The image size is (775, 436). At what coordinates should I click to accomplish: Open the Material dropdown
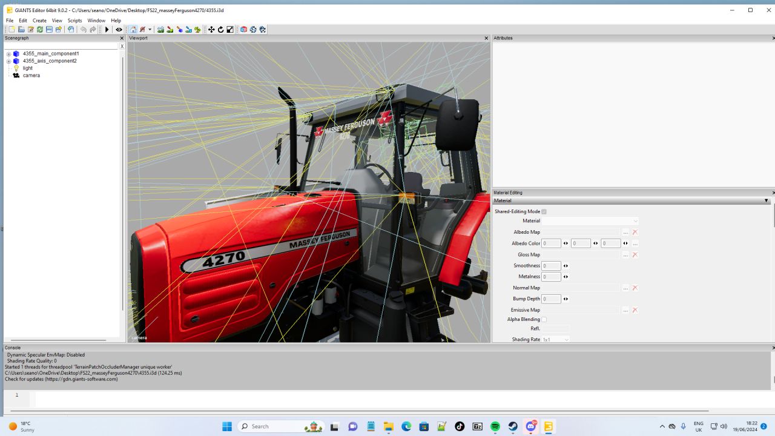pos(590,221)
